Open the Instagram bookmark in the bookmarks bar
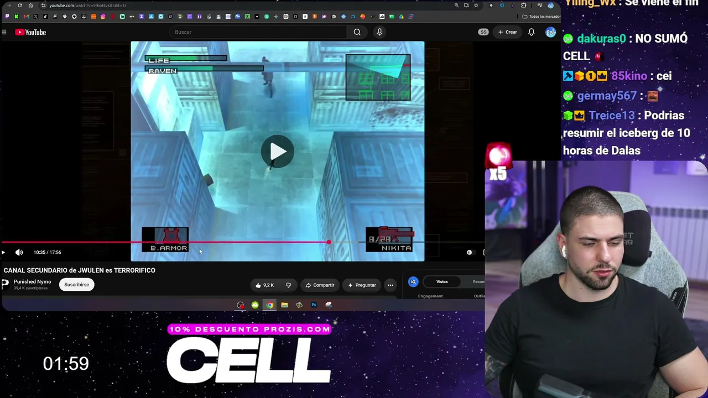This screenshot has width=708, height=398. 103,17
